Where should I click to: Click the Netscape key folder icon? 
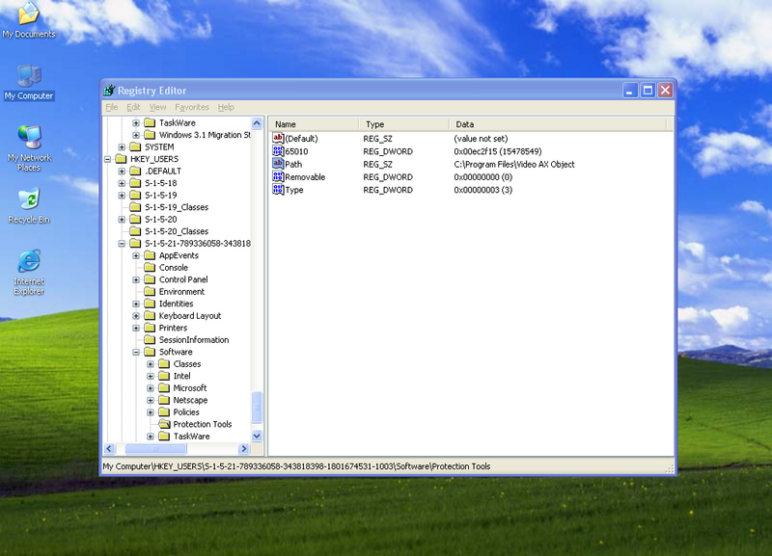pos(164,400)
